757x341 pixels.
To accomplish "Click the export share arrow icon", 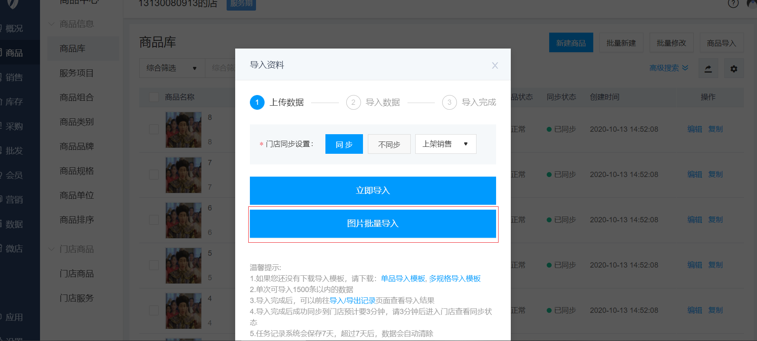I will [x=708, y=69].
